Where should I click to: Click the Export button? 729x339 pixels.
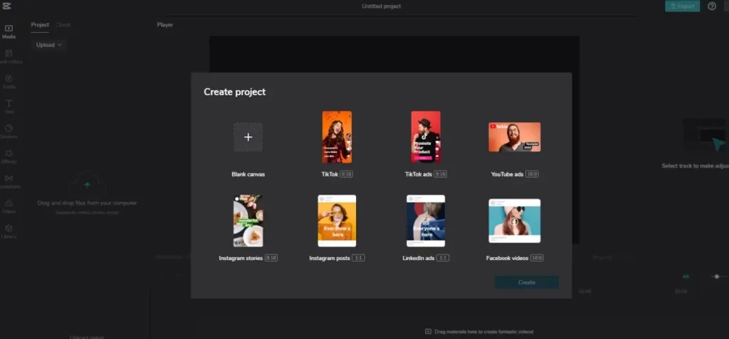pyautogui.click(x=681, y=6)
